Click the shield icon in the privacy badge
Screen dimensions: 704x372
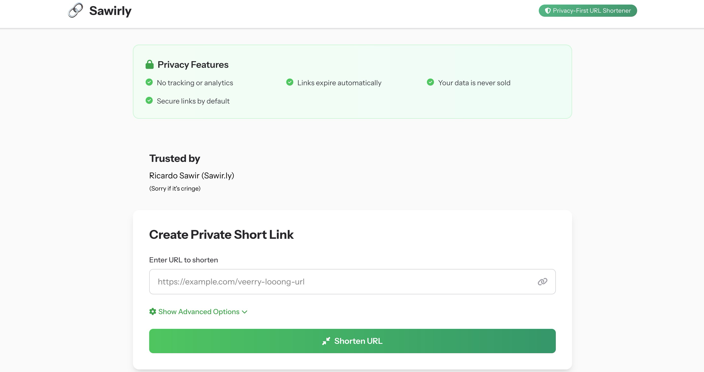pyautogui.click(x=548, y=11)
